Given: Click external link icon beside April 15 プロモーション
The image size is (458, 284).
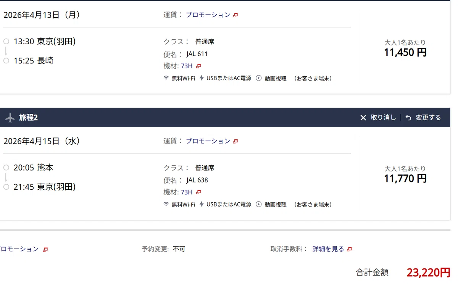Looking at the screenshot, I should (x=235, y=141).
